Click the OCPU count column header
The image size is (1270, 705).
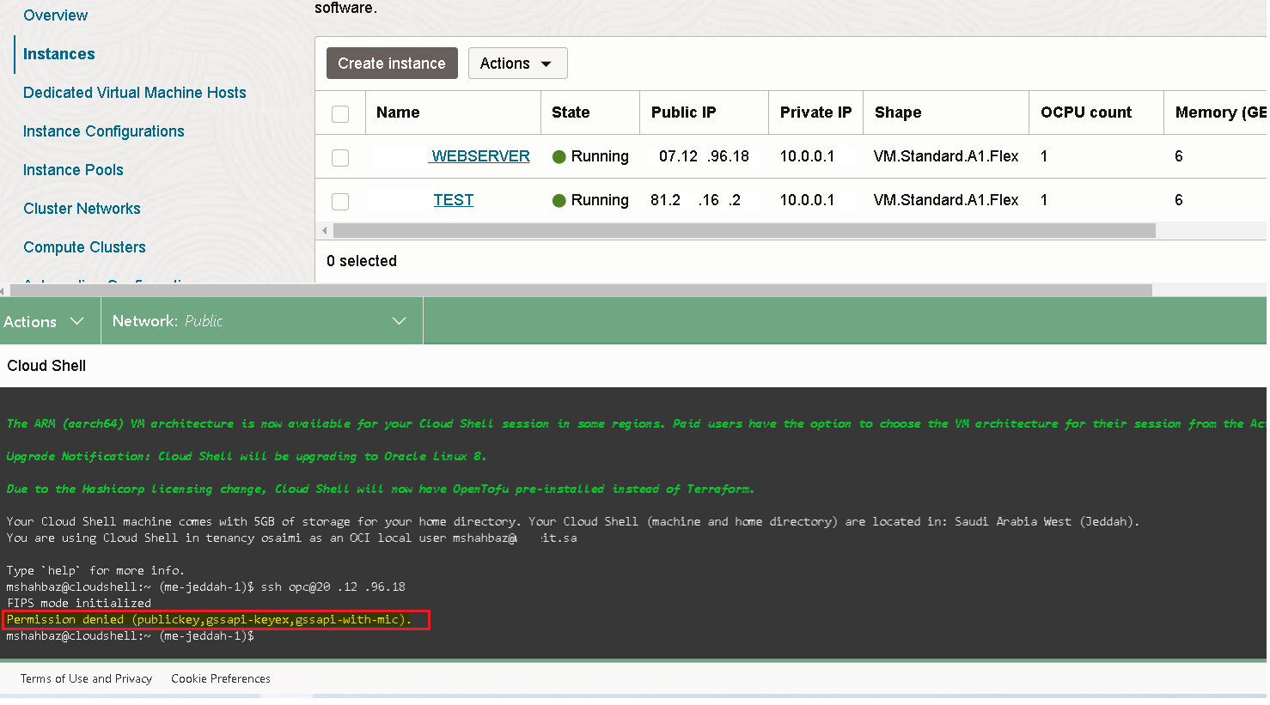click(1086, 112)
